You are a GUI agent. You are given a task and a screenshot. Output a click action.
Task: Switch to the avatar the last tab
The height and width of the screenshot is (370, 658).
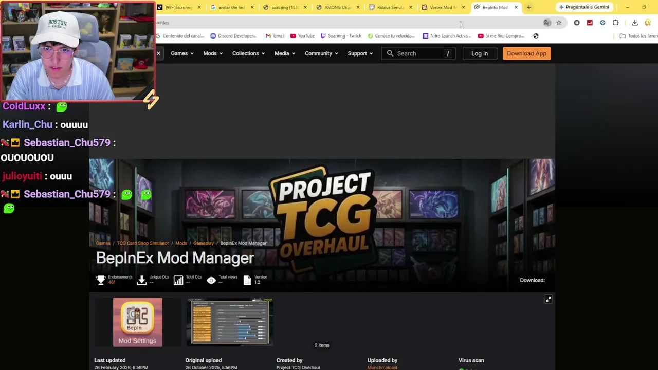(x=231, y=7)
